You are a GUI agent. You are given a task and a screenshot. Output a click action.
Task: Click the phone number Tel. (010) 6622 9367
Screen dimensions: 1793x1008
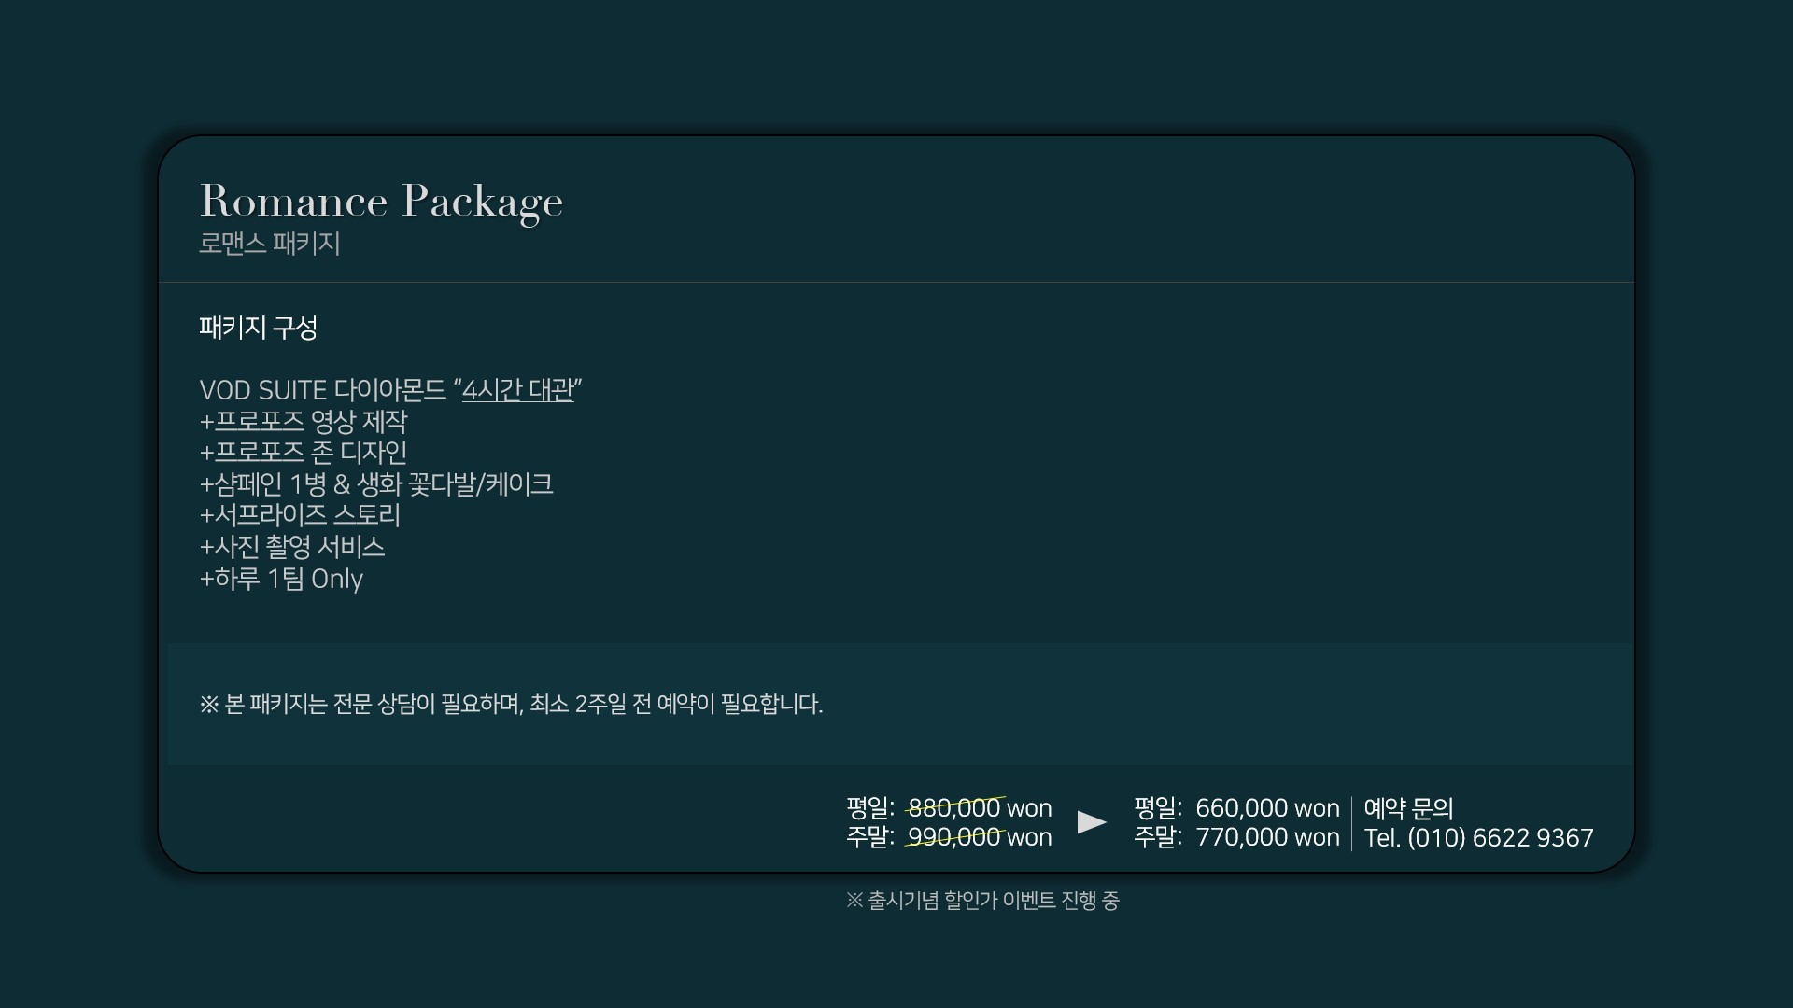[x=1478, y=838]
